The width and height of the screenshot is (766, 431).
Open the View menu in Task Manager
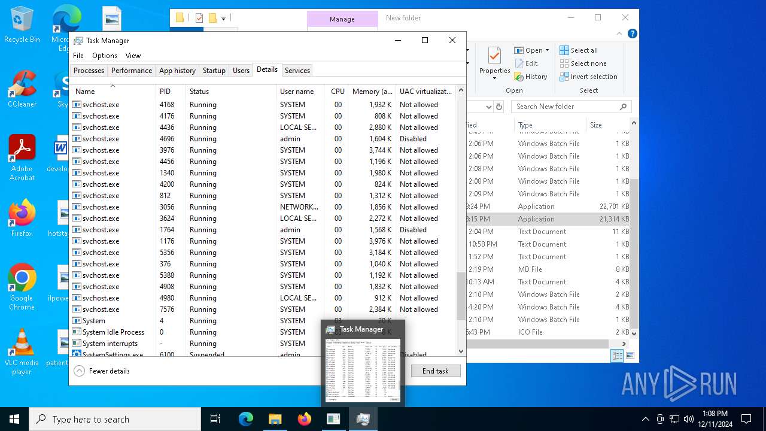tap(133, 56)
